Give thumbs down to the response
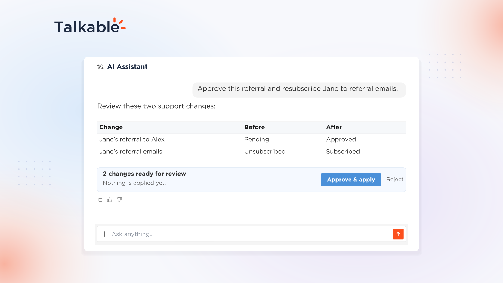This screenshot has width=503, height=283. (x=119, y=200)
